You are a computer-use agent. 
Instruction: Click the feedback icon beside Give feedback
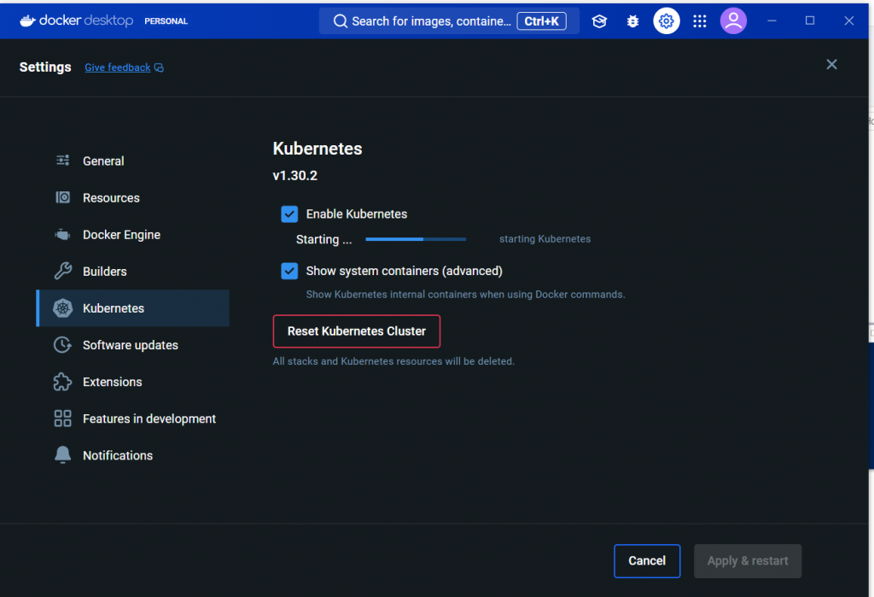click(x=159, y=67)
